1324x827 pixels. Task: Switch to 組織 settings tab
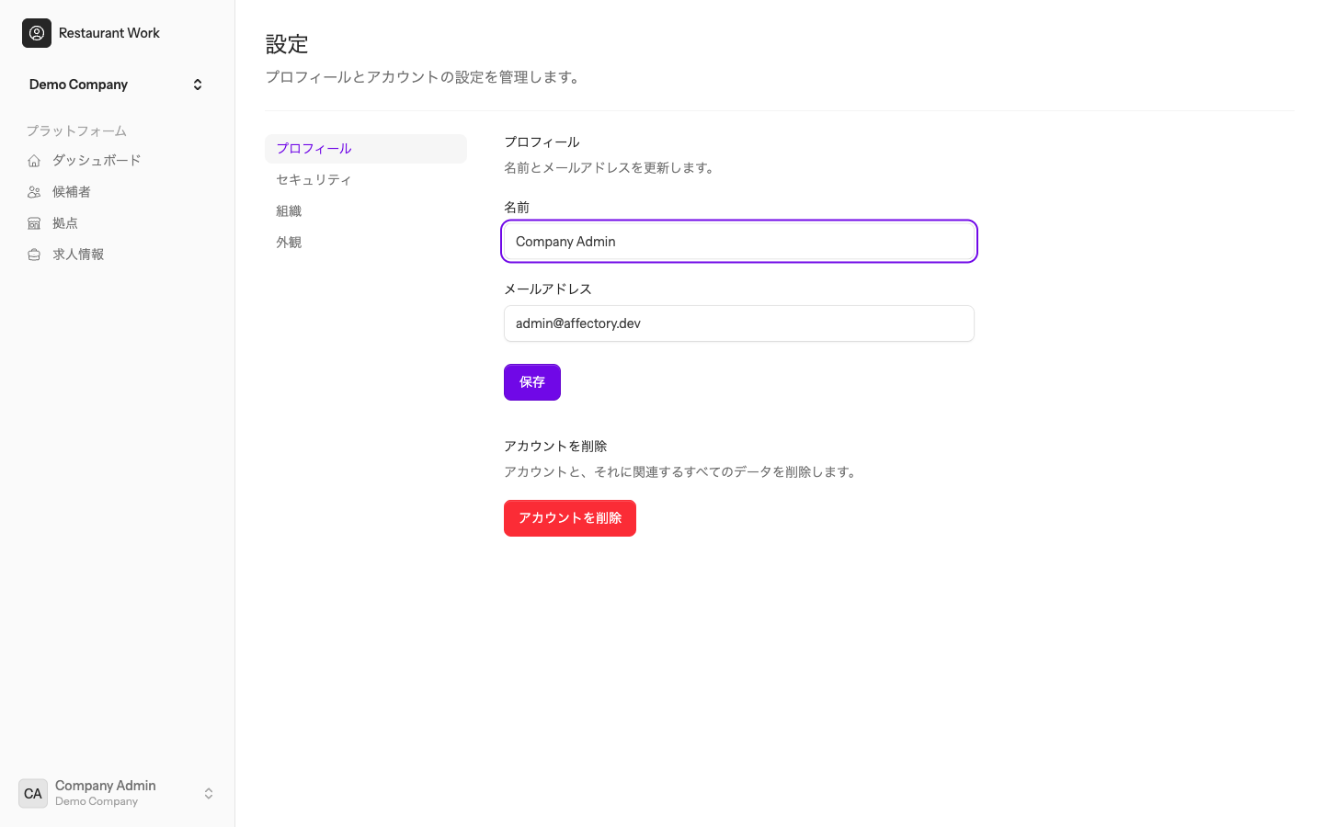pyautogui.click(x=366, y=211)
